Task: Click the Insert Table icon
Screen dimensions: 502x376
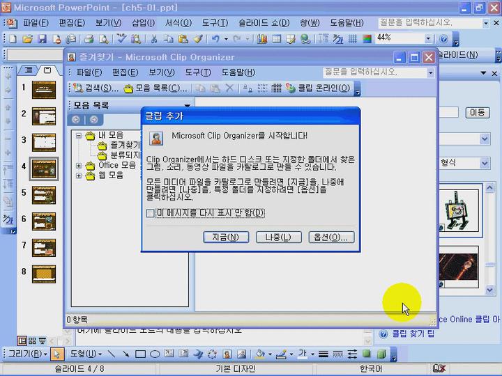Action: pos(276,39)
